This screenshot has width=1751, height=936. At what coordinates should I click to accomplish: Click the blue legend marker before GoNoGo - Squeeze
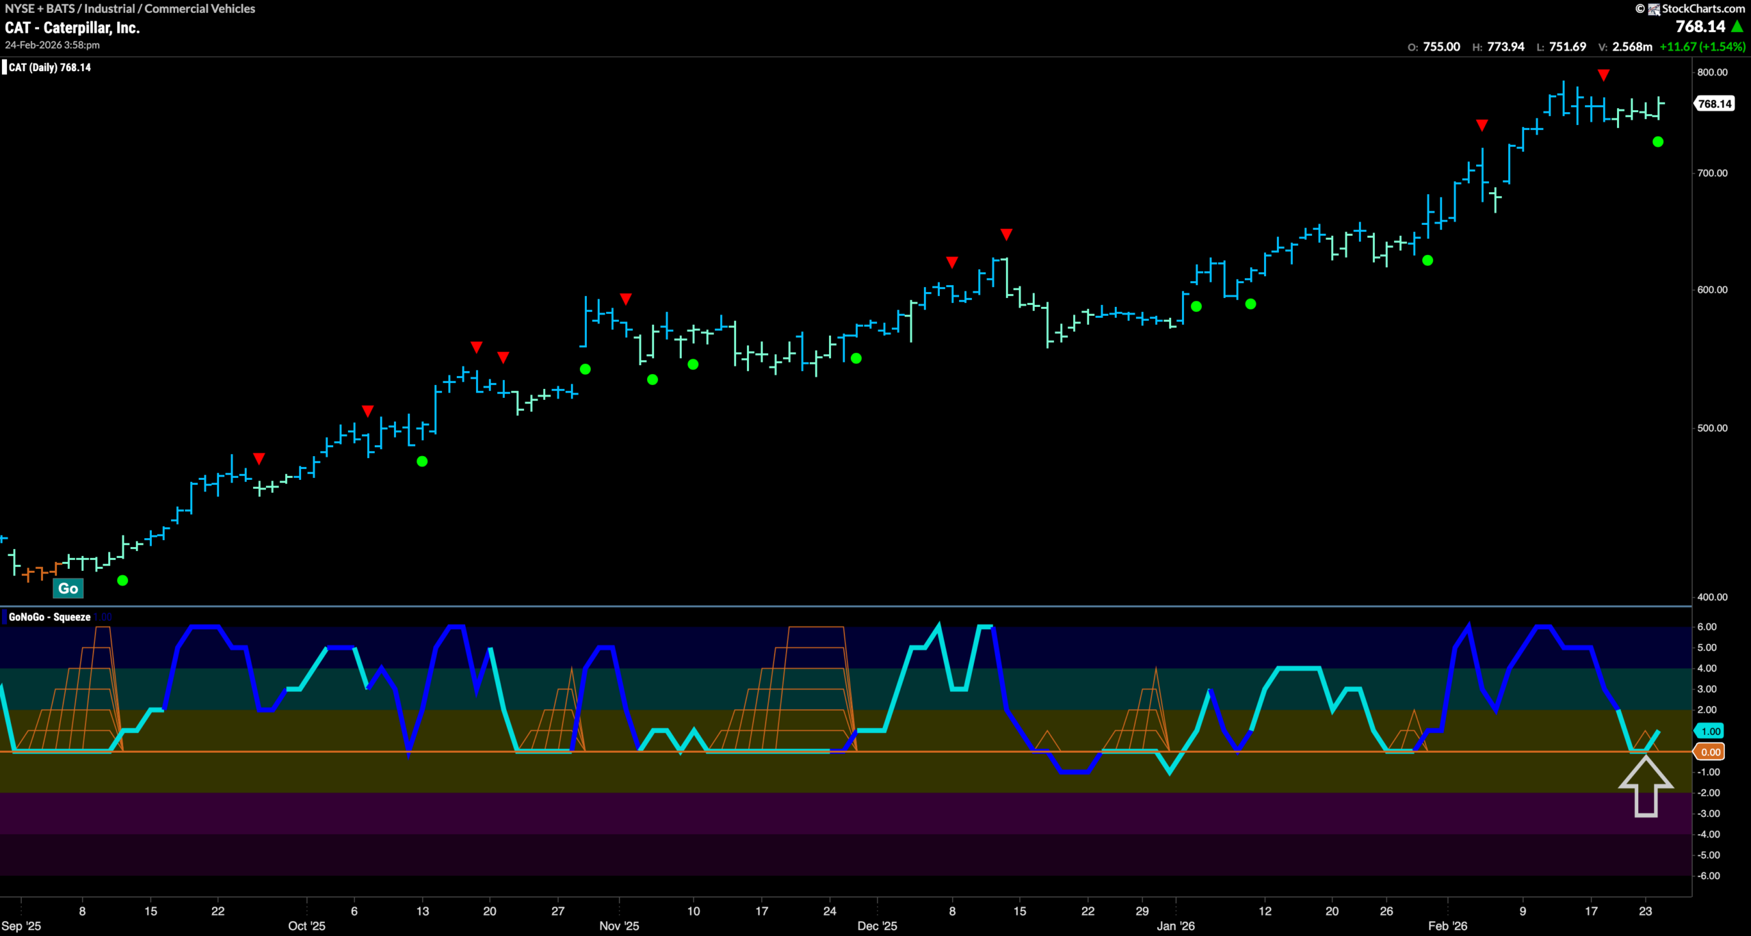[x=4, y=617]
